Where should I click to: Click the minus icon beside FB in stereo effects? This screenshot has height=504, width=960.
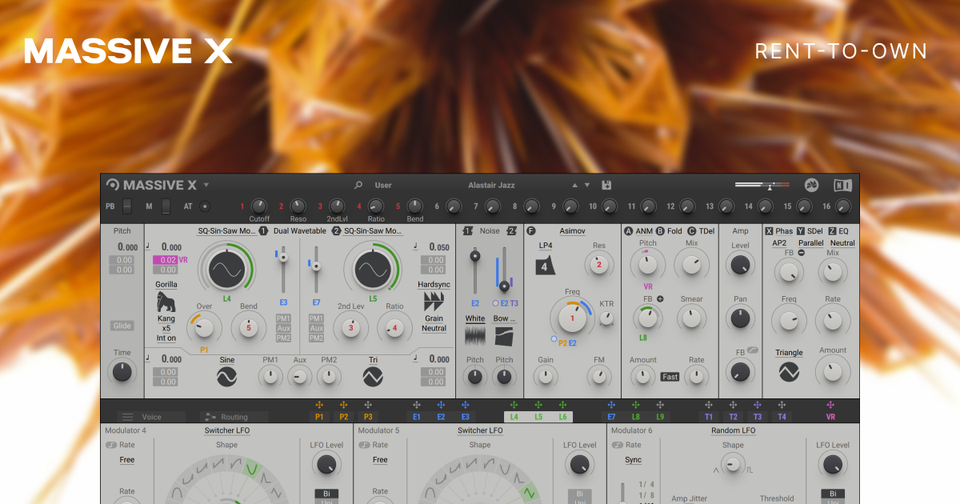pos(801,253)
